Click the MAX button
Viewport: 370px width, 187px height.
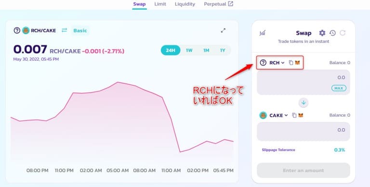(x=339, y=88)
